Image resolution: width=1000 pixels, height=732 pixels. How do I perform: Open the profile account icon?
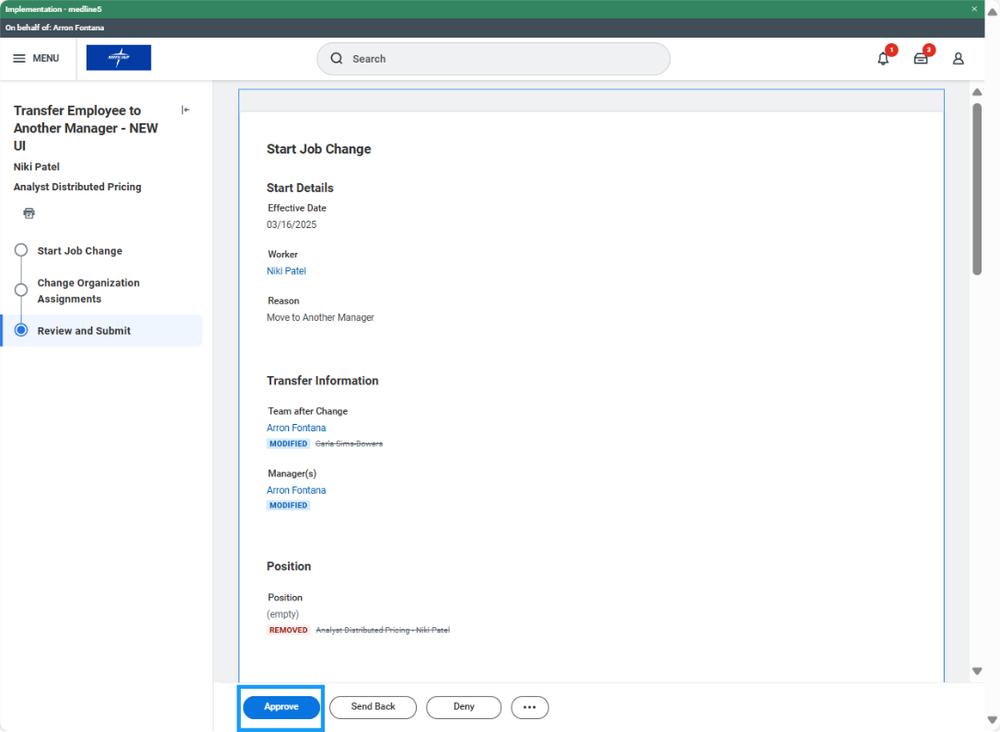(x=958, y=58)
